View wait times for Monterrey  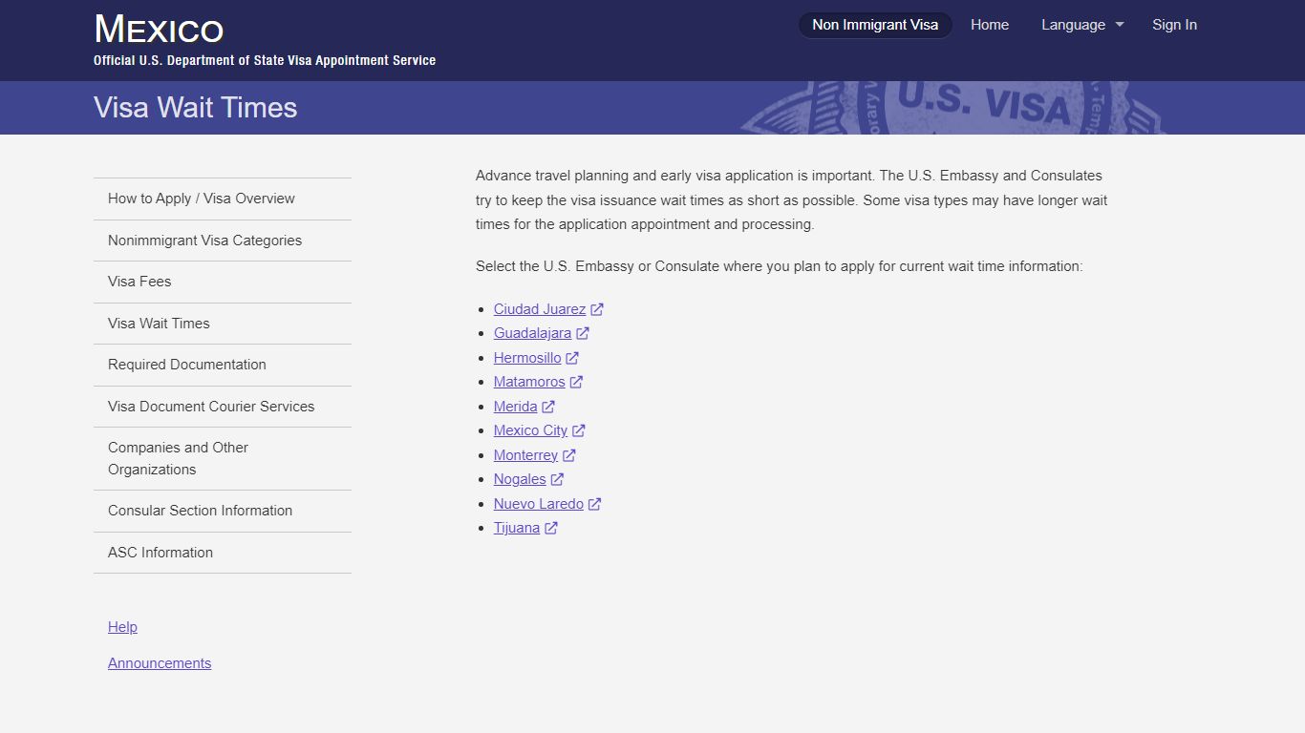click(525, 455)
